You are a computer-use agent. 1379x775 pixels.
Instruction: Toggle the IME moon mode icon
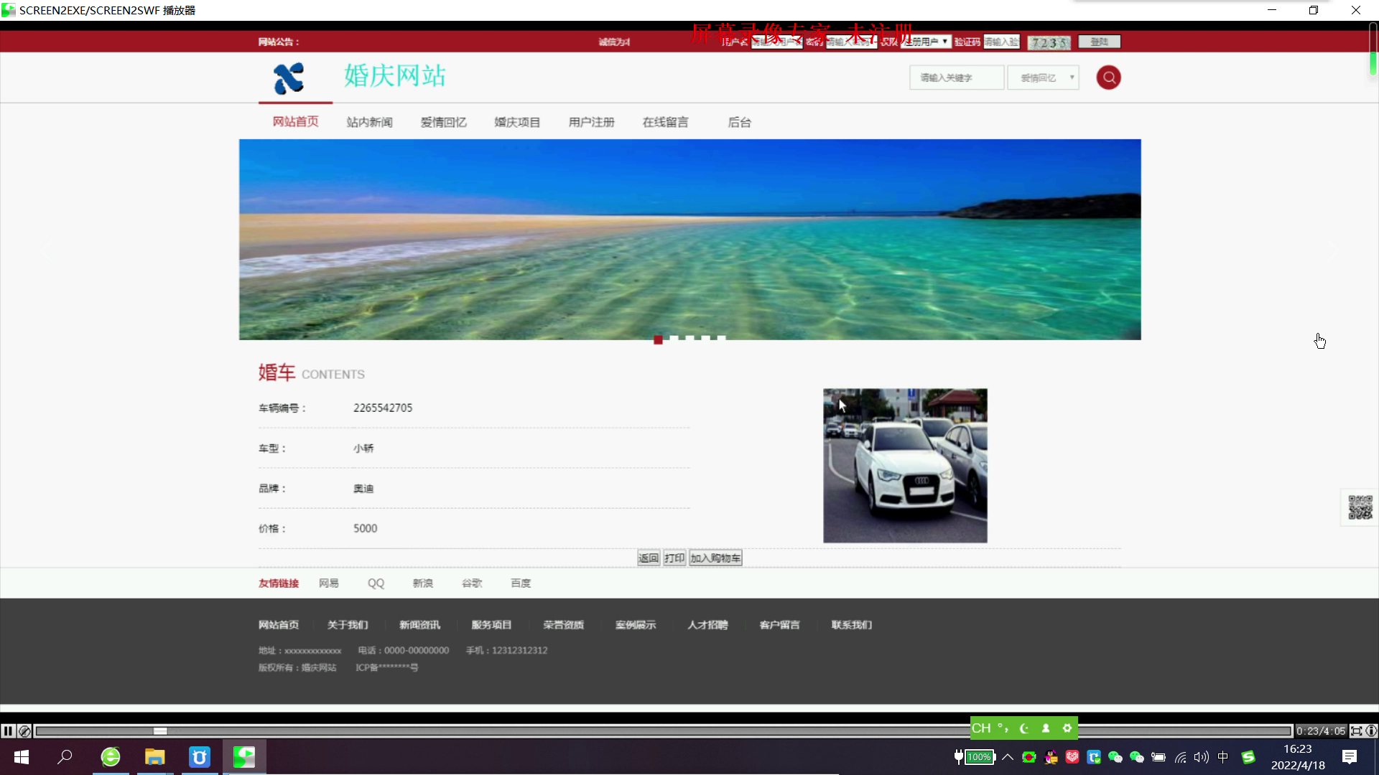click(x=1024, y=728)
